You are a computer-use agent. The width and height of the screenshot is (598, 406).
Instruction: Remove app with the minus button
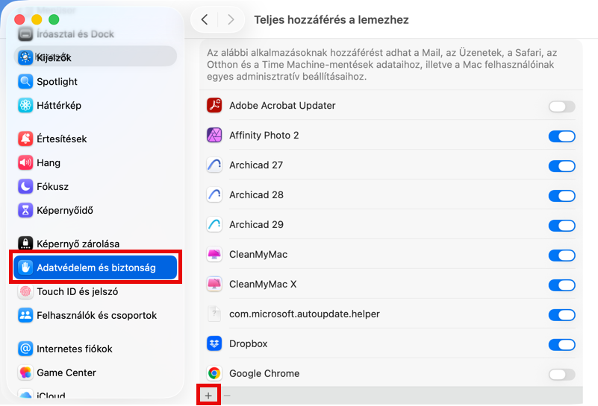coord(227,396)
